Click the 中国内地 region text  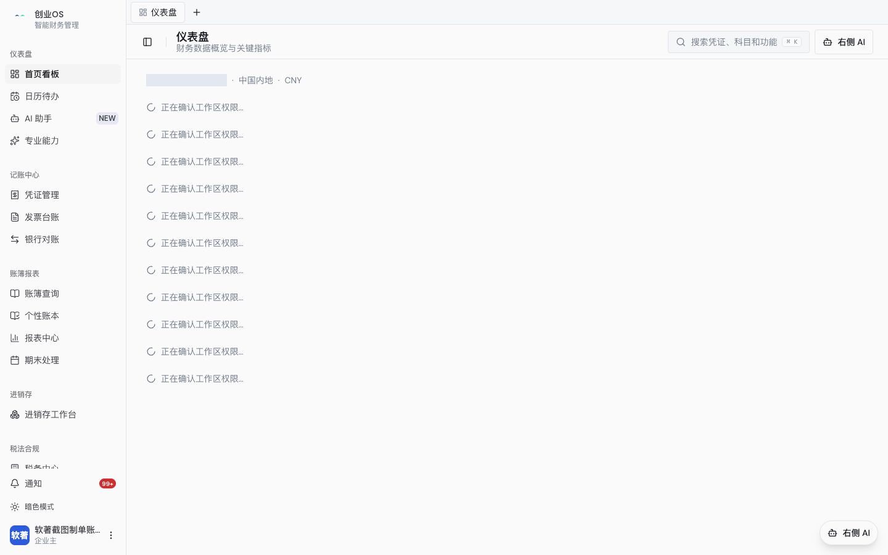pos(256,80)
